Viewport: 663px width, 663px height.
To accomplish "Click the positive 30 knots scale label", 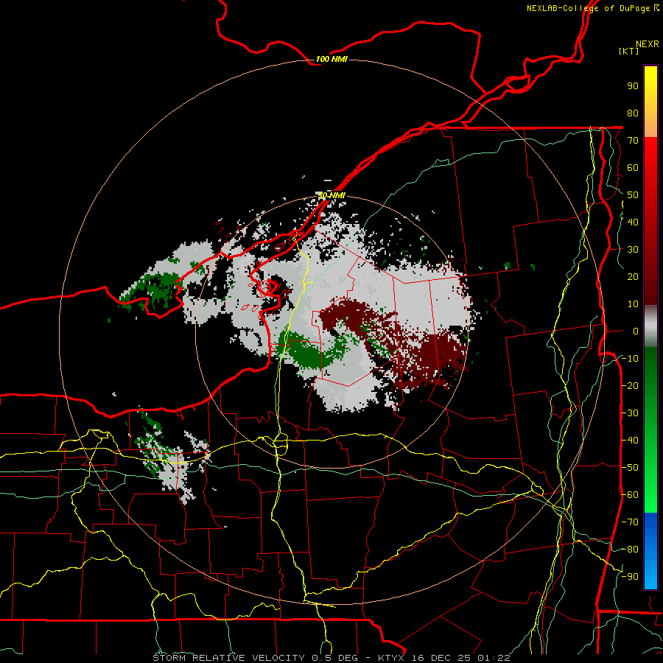I will click(633, 250).
